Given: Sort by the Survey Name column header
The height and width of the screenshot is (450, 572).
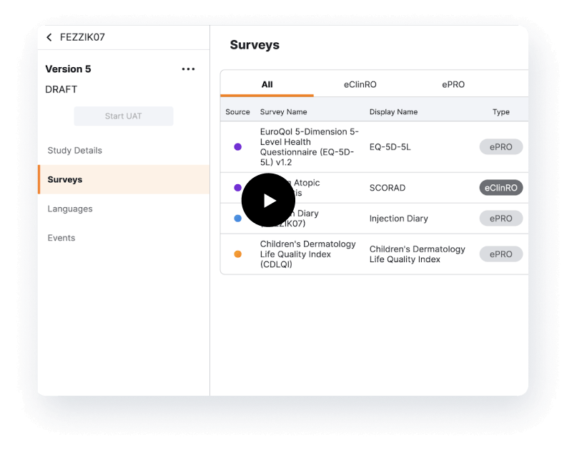Looking at the screenshot, I should [x=284, y=112].
